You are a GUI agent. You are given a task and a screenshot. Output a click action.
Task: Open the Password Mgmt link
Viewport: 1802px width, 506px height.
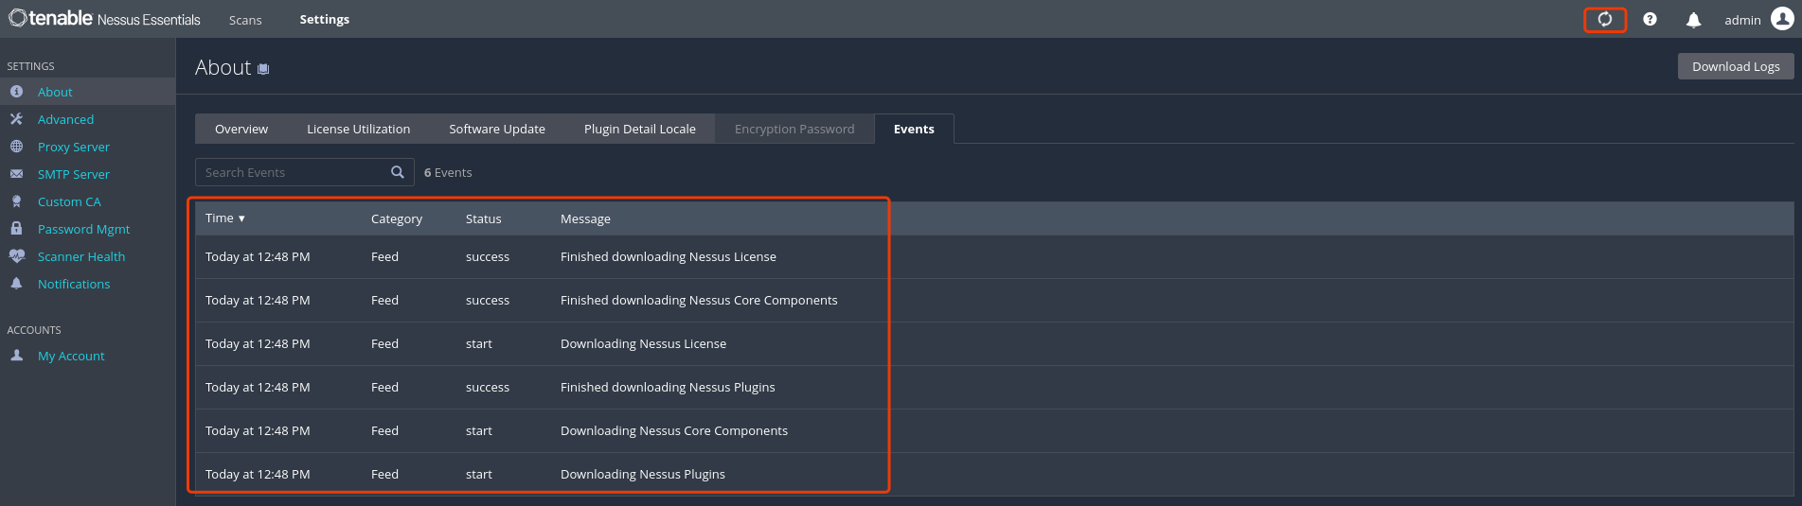(x=83, y=229)
